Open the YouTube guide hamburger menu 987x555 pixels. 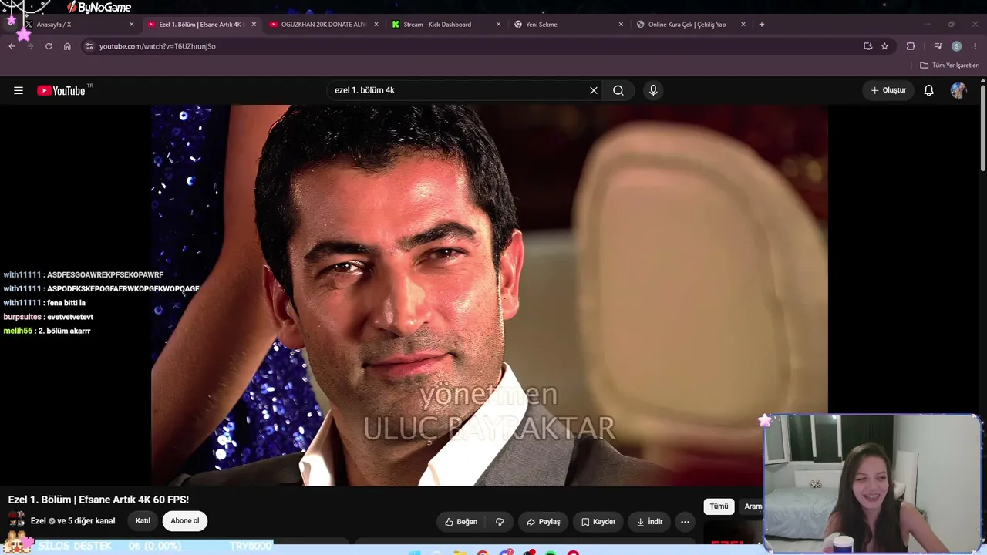click(19, 90)
